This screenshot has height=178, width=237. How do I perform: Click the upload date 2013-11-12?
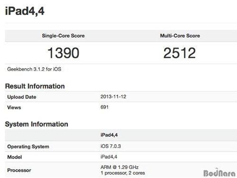[x=113, y=97]
